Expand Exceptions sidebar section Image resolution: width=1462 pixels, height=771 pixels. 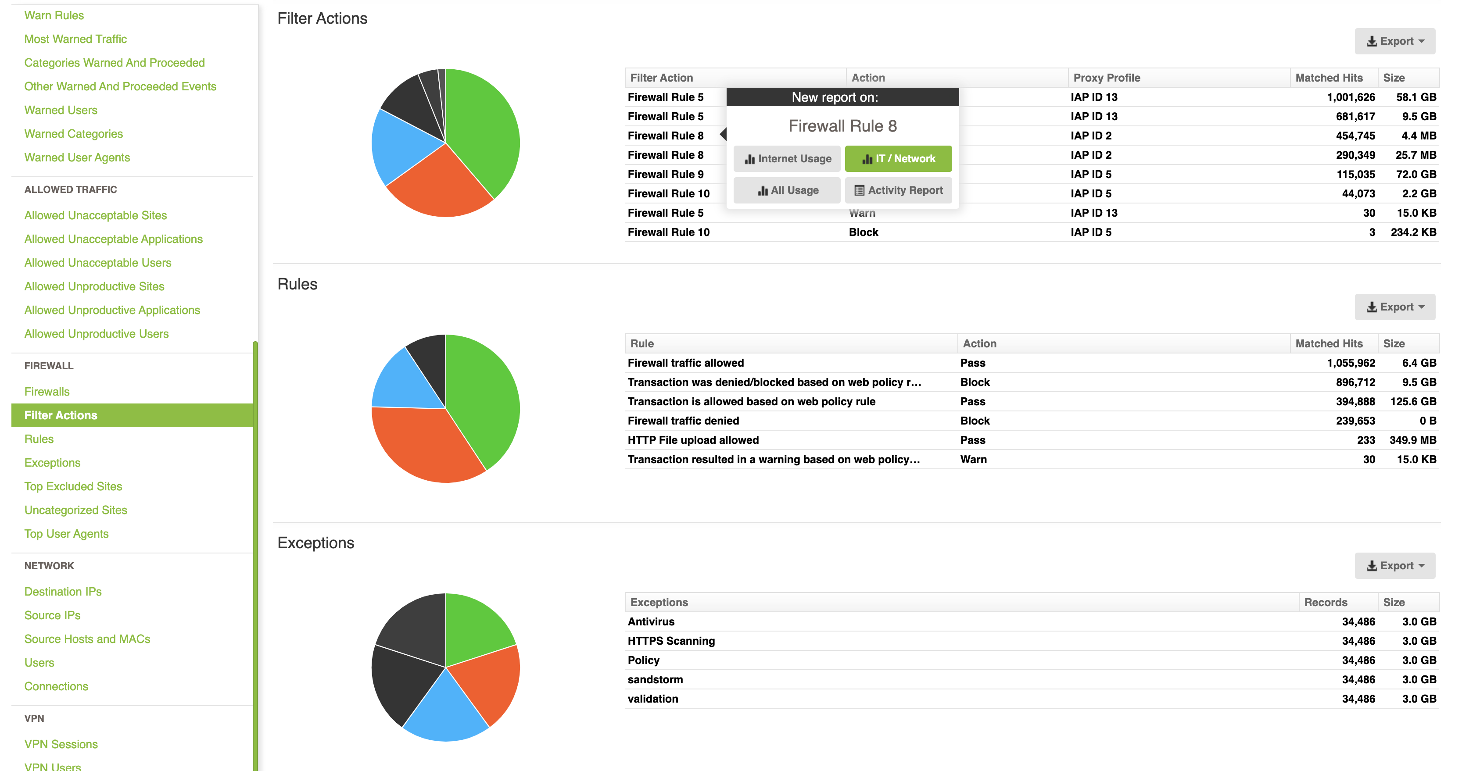click(52, 462)
